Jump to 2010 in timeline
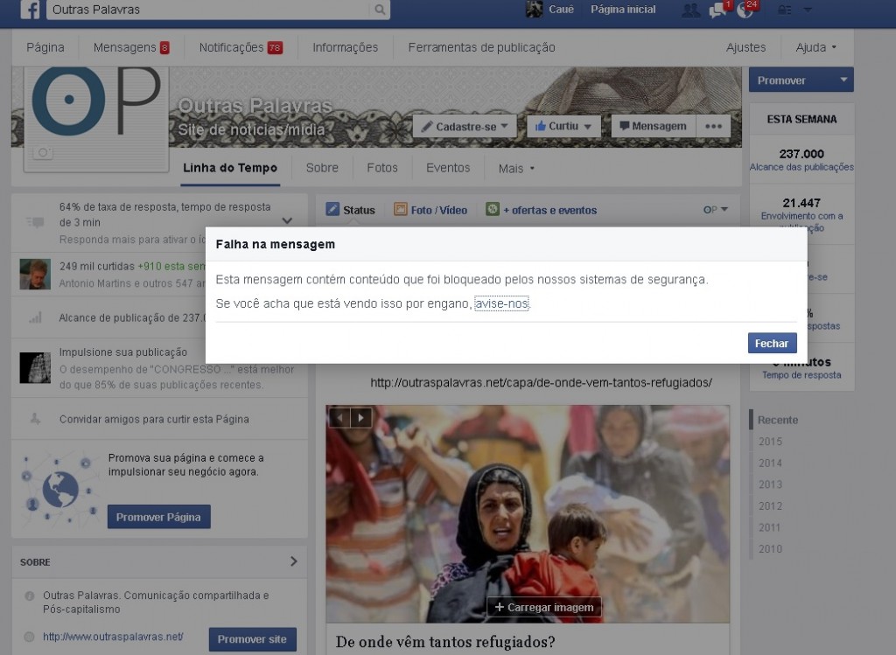Image resolution: width=896 pixels, height=655 pixels. [770, 549]
